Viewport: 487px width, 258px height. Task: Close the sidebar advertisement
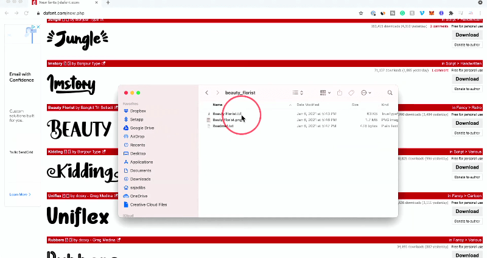coord(38,27)
